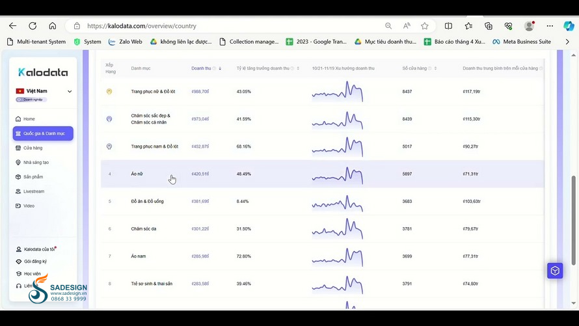Show more bookmarks with the overflow chevron
The width and height of the screenshot is (579, 326).
[567, 42]
